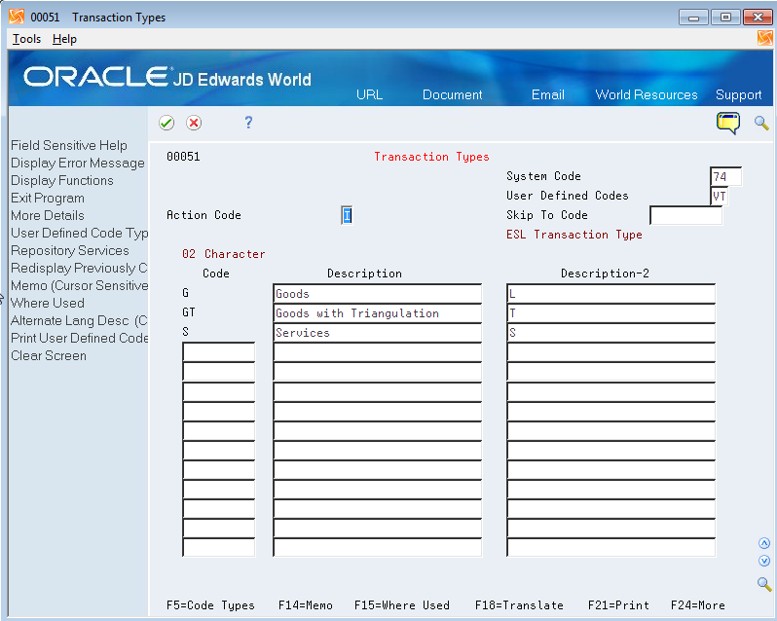Image resolution: width=777 pixels, height=621 pixels.
Task: Click the red X cancel icon
Action: click(x=194, y=123)
